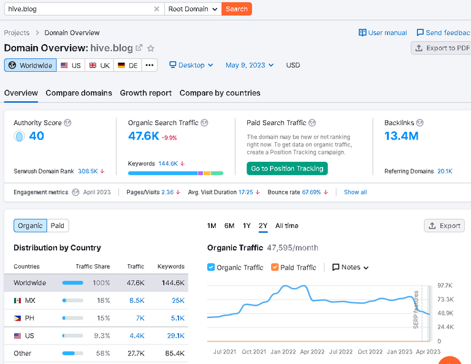Viewport: 471px width, 364px height.
Task: Toggle Paid Traffic checkbox
Action: pyautogui.click(x=275, y=267)
